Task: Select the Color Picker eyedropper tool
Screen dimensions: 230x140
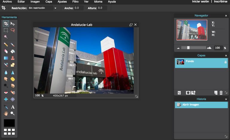Action: pyautogui.click(x=6, y=107)
